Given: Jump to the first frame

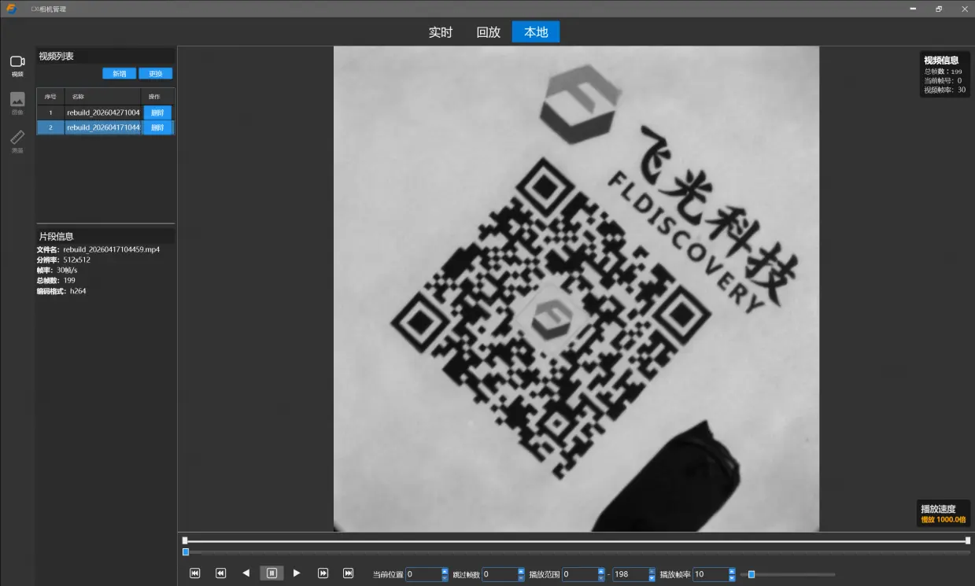Looking at the screenshot, I should click(195, 573).
